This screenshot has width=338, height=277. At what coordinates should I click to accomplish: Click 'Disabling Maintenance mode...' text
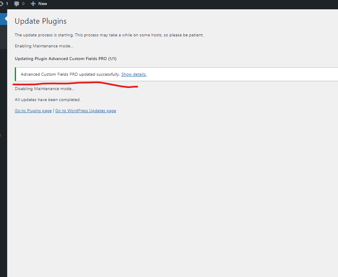click(45, 89)
